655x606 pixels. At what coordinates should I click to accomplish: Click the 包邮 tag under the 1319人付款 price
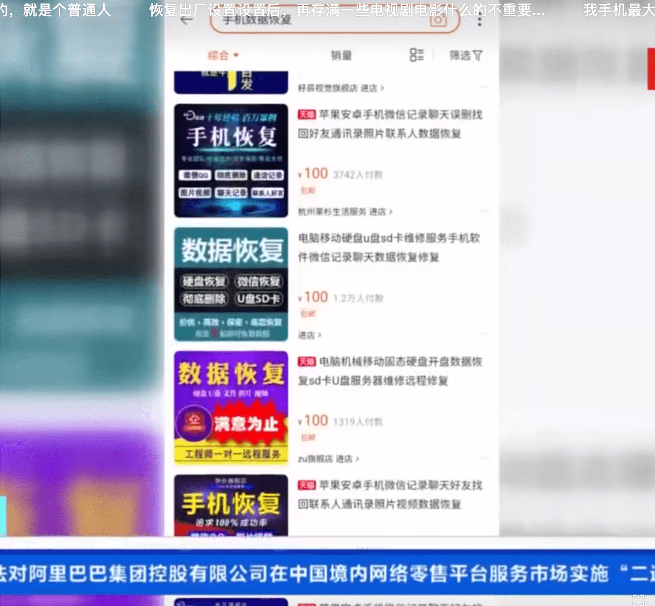click(x=308, y=437)
